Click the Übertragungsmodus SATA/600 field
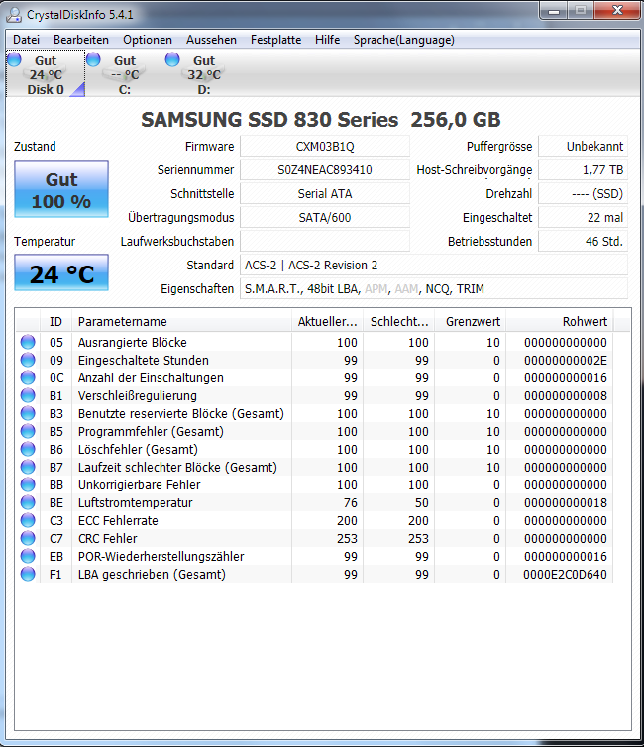This screenshot has height=747, width=644. (x=325, y=218)
